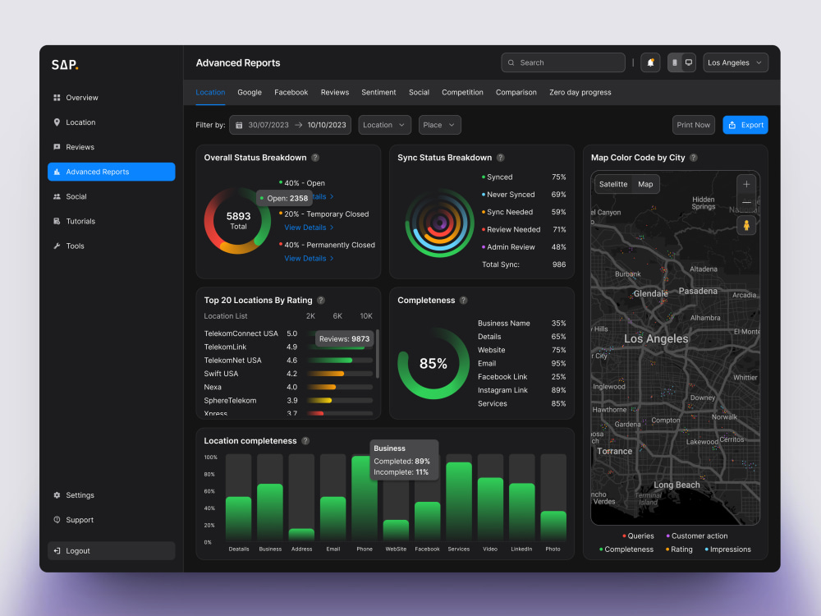
Task: Click the Location pin icon in sidebar
Action: (57, 122)
